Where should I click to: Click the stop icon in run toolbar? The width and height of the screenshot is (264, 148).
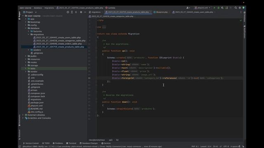[x=231, y=8]
